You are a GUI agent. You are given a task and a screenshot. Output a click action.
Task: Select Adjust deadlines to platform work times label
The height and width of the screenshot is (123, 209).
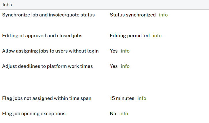click(48, 66)
